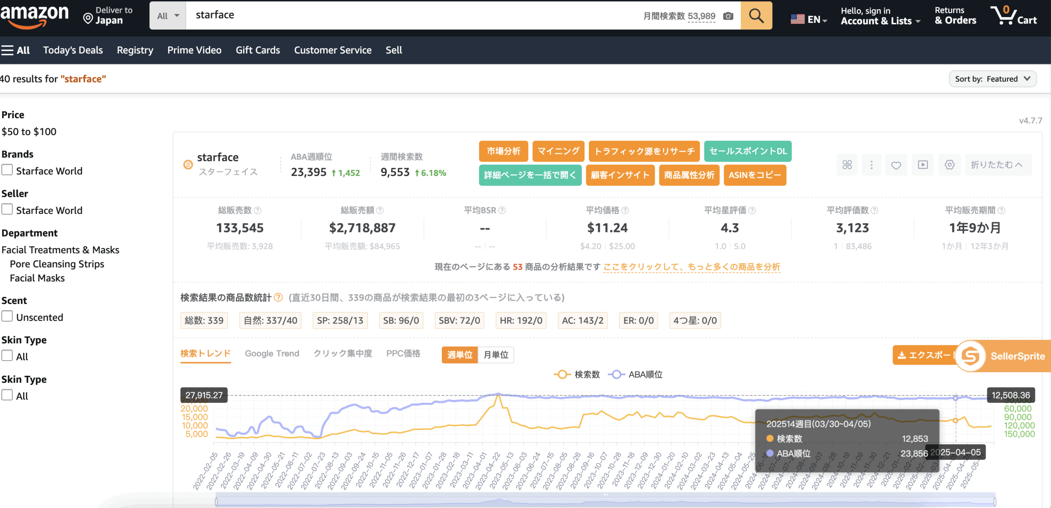
Task: Click Returns & Orders link
Action: pos(955,16)
